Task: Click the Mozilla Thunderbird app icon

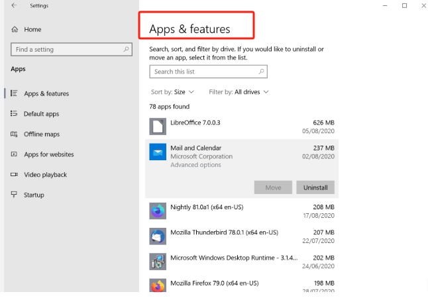Action: (x=158, y=236)
